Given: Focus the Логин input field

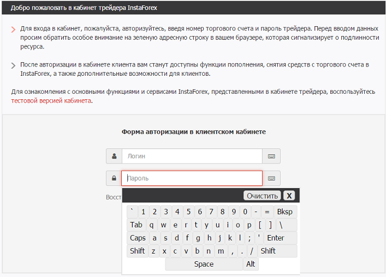Looking at the screenshot, I should pyautogui.click(x=192, y=156).
